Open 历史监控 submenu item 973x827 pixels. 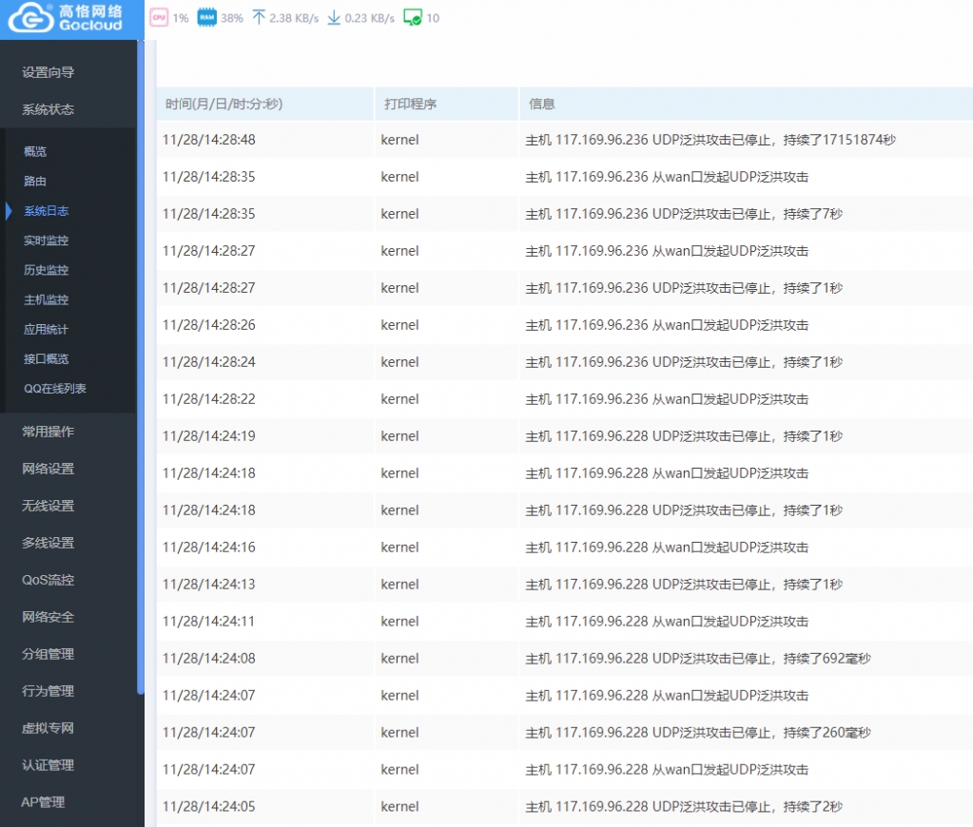46,270
